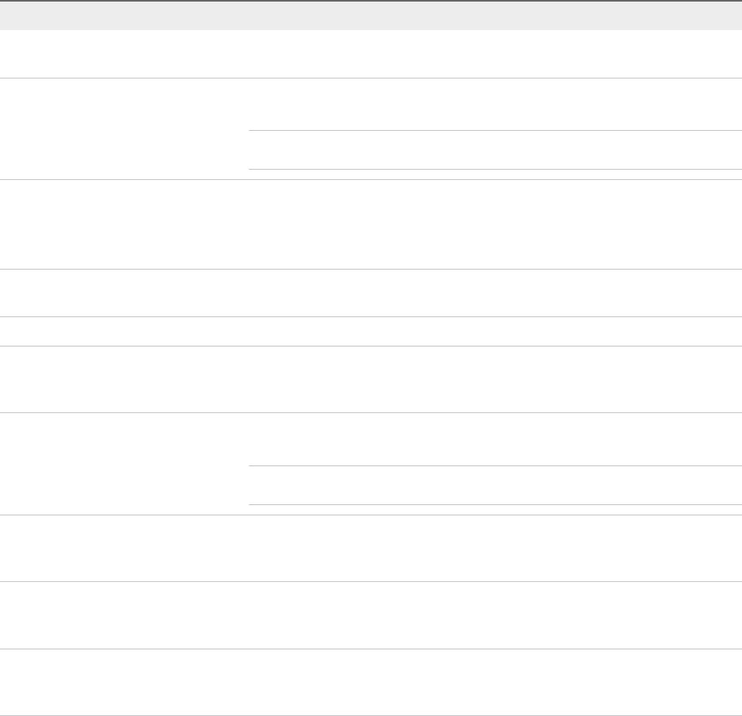Click the left cell of the second table row
This screenshot has height=716, width=742.
pyautogui.click(x=124, y=128)
